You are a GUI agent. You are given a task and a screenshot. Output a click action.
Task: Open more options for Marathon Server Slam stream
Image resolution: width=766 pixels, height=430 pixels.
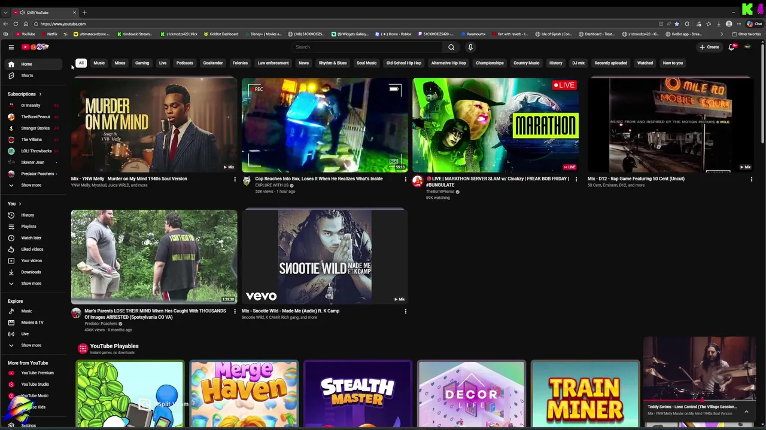click(x=576, y=179)
